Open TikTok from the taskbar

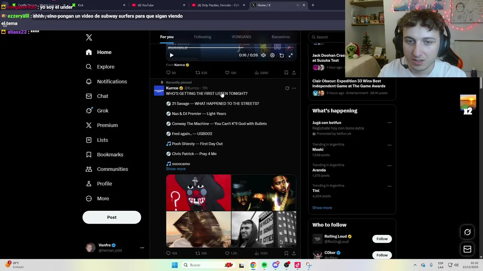pyautogui.click(x=298, y=265)
